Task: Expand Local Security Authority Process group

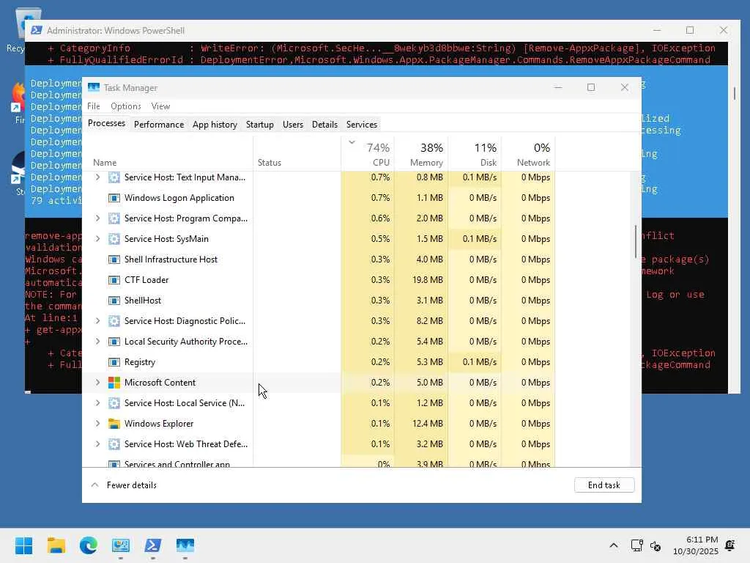Action: 97,342
